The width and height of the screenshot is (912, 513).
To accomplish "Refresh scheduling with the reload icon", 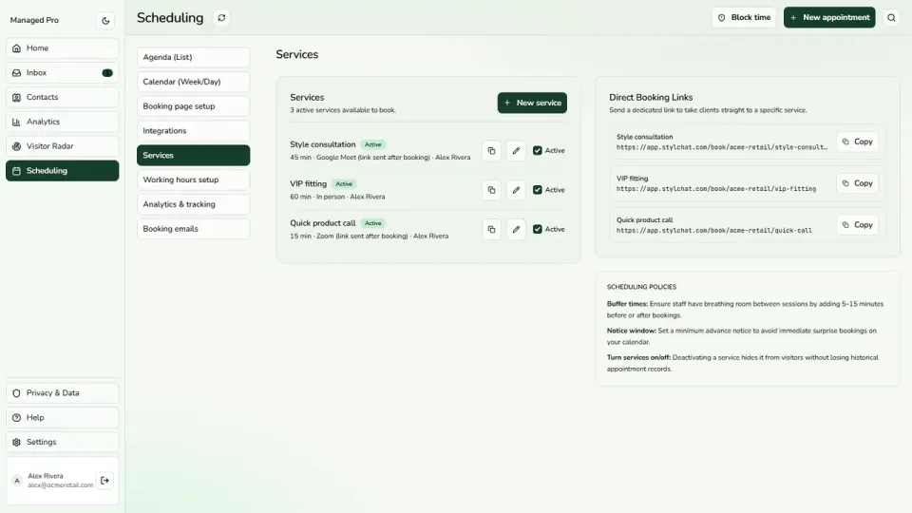I will (221, 17).
